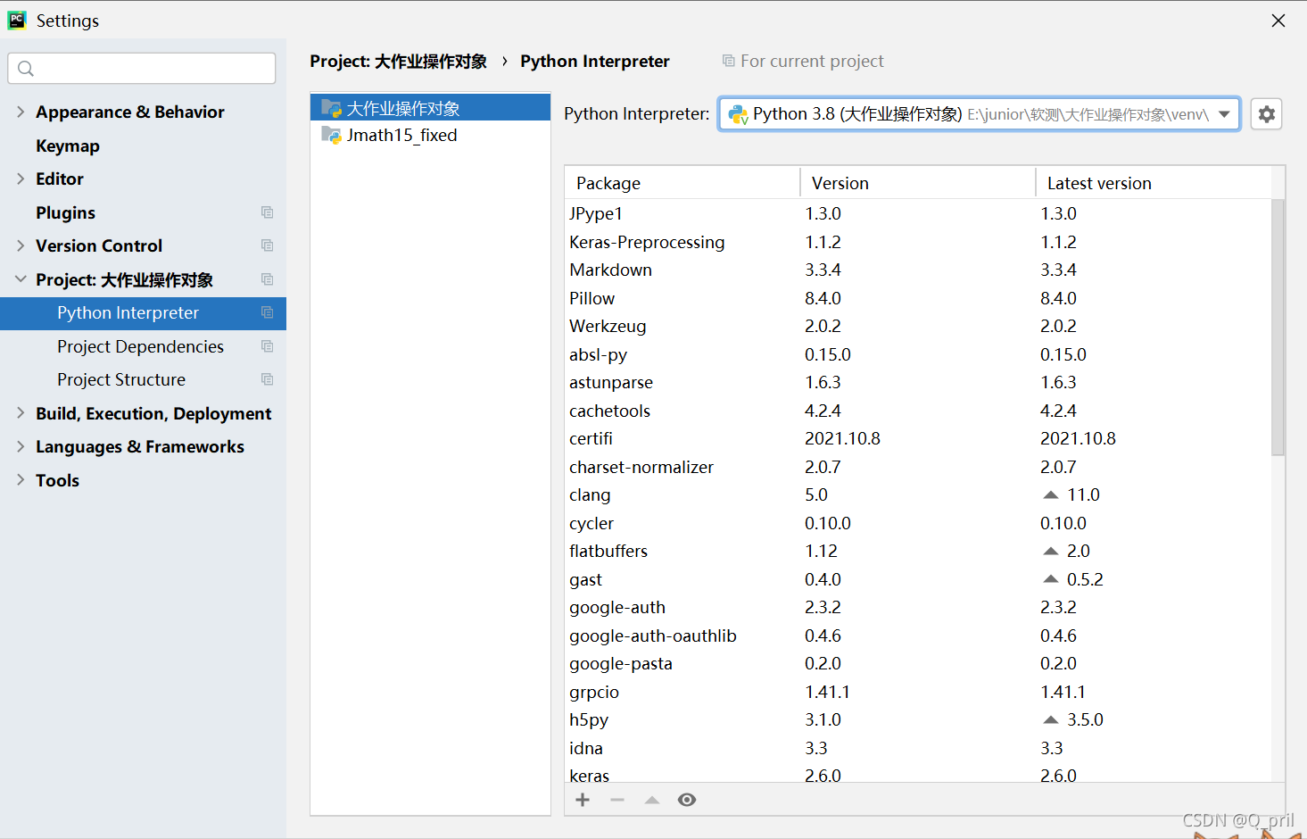
Task: Expand the Tools section
Action: click(21, 480)
